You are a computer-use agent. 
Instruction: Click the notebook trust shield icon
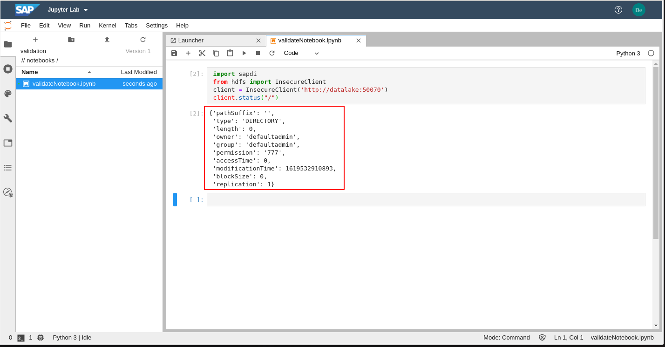(542, 337)
